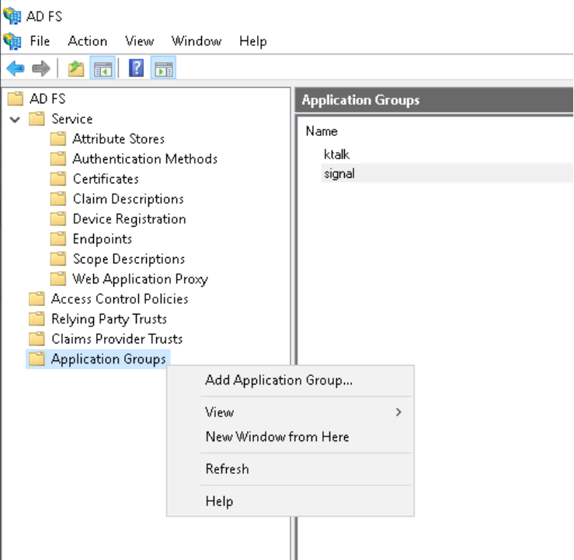Select Authentication Methods in the tree

144,159
